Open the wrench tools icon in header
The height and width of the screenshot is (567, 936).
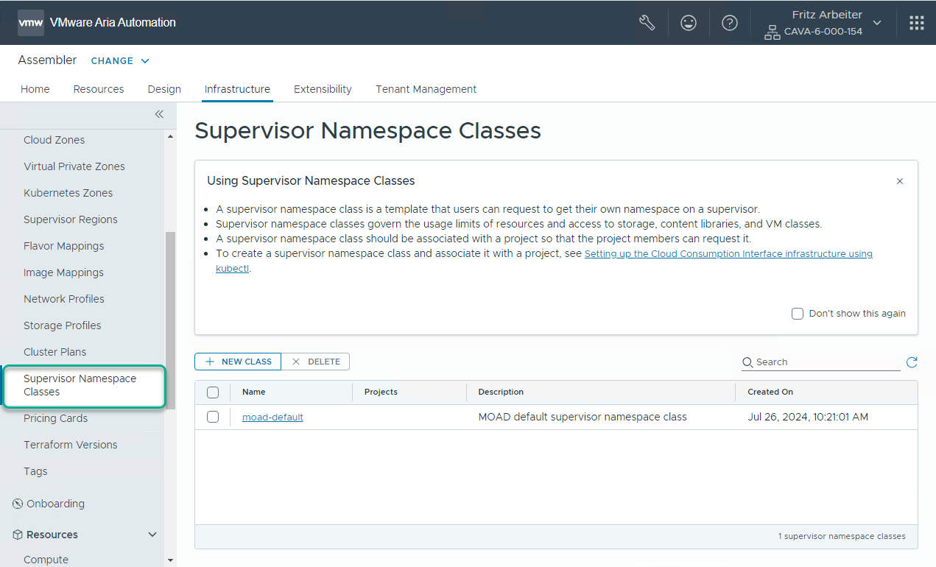[647, 23]
